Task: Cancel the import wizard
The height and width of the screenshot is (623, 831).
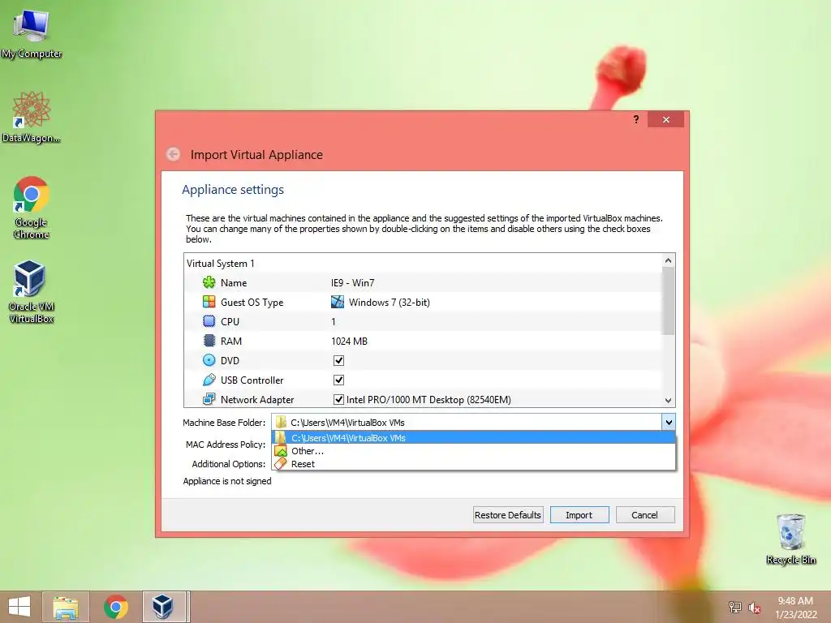Action: coord(645,515)
